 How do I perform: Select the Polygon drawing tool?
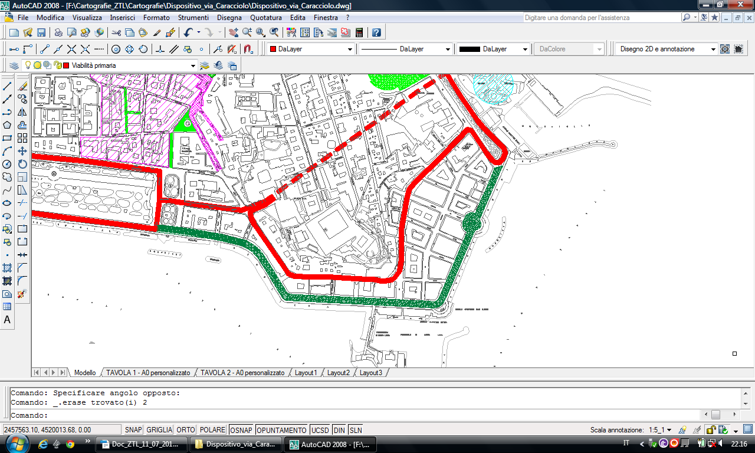7,125
